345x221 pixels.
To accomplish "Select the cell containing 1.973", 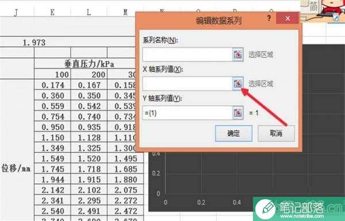I will (34, 42).
